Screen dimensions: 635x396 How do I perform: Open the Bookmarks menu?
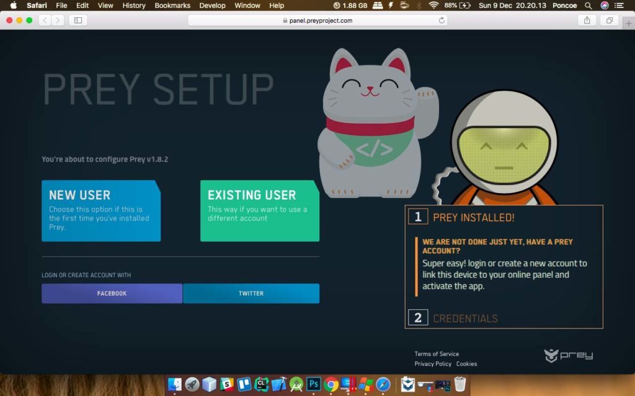pyautogui.click(x=172, y=5)
